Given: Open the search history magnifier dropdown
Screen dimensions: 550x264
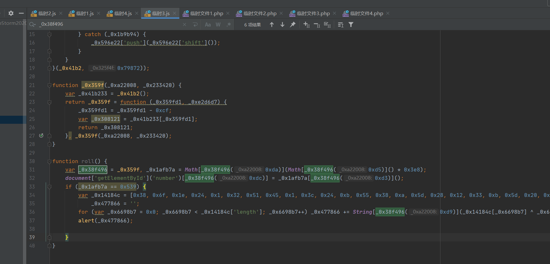Looking at the screenshot, I should tap(33, 24).
